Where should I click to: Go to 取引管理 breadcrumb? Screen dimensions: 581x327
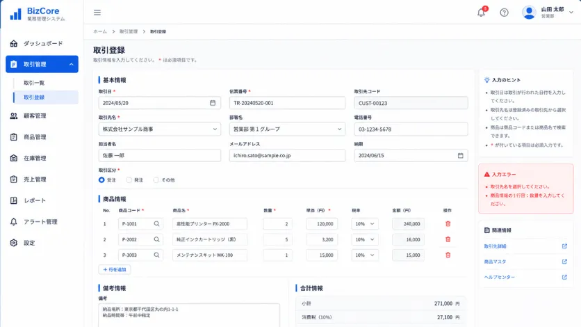(x=128, y=31)
